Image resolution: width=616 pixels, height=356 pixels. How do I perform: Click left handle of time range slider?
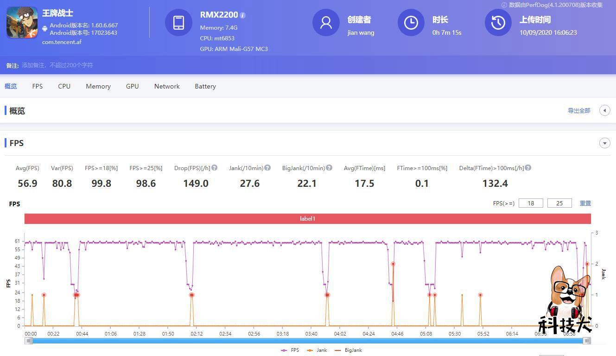[x=29, y=341]
